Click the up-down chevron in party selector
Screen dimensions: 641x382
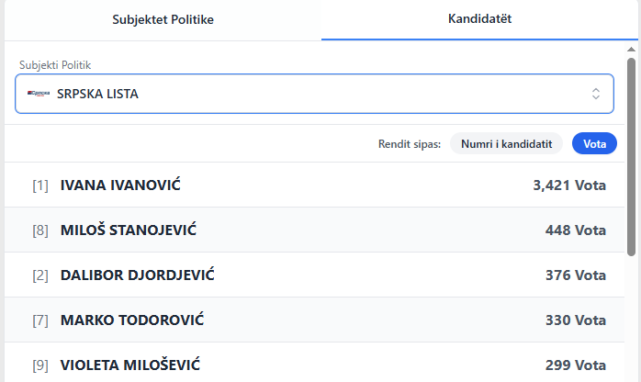tap(595, 94)
